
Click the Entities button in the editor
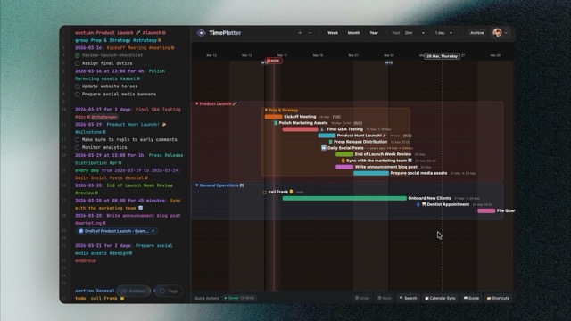tap(133, 291)
